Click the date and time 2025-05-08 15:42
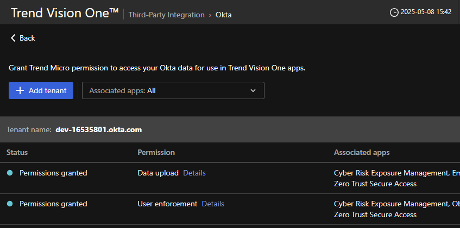The width and height of the screenshot is (460, 228). coord(426,12)
